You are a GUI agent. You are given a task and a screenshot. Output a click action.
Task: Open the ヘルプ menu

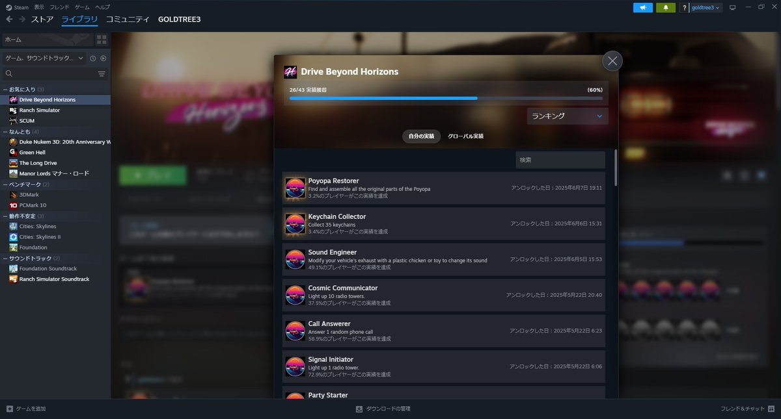click(102, 7)
